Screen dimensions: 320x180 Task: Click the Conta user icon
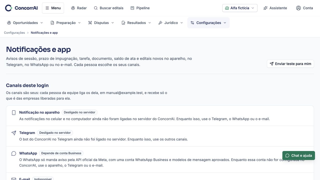click(x=298, y=8)
